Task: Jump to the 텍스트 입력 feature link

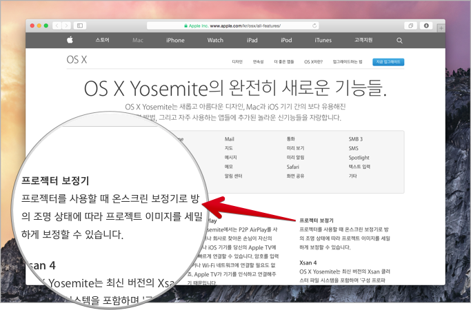Action: [359, 167]
